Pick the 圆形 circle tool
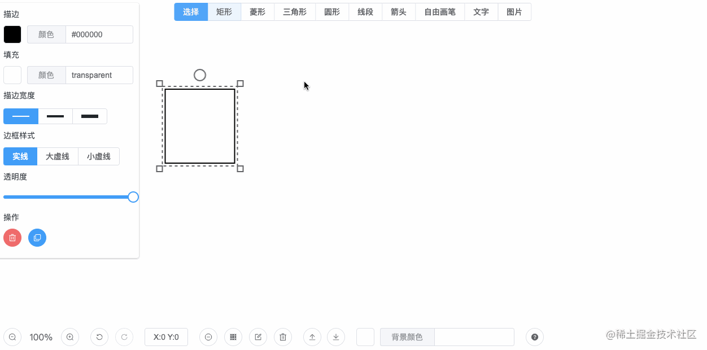The image size is (707, 350). click(x=332, y=12)
